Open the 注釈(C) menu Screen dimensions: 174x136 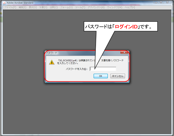[54, 7]
